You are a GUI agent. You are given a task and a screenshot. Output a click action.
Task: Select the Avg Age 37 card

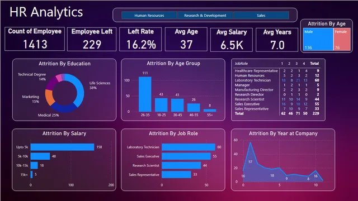[186, 39]
